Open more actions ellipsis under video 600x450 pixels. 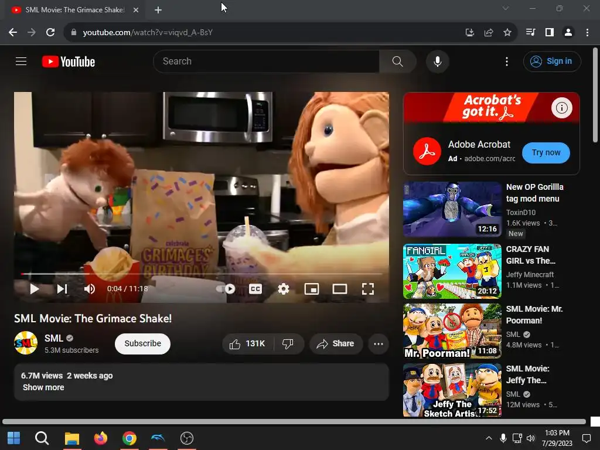point(379,343)
